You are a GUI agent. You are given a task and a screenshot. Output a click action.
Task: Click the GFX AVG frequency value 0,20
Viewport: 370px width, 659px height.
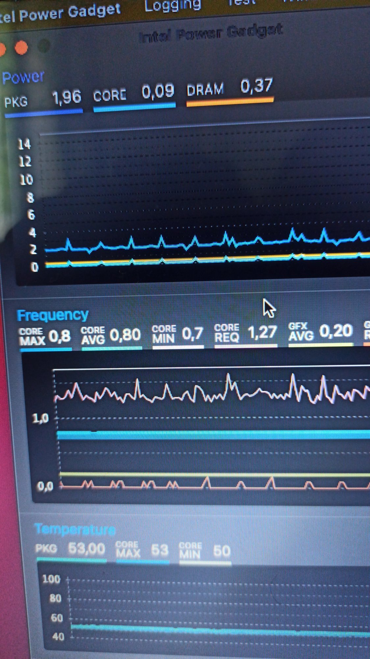pos(336,331)
